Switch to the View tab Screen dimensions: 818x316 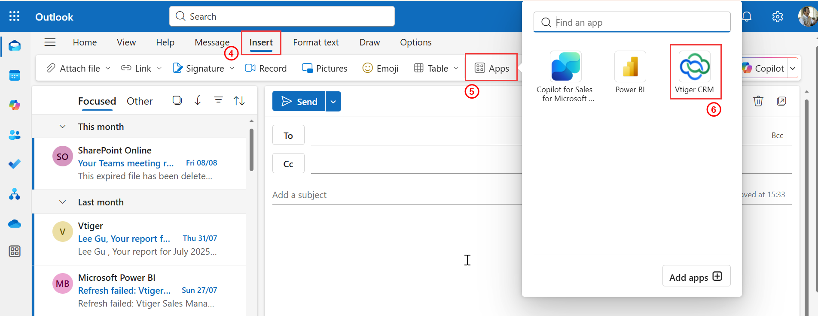(x=126, y=42)
